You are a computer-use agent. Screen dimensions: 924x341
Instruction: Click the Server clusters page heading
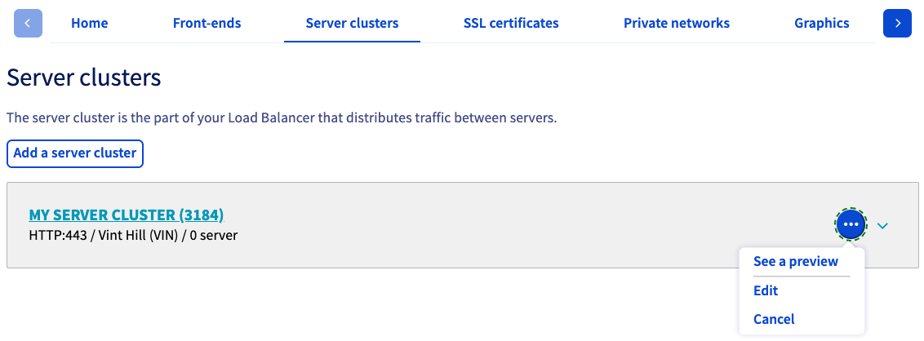coord(84,77)
